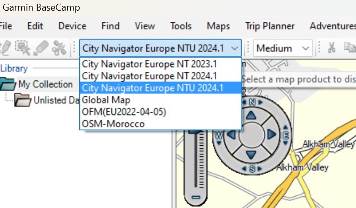
Task: Click the divide/scissors track tool
Action: click(x=59, y=48)
